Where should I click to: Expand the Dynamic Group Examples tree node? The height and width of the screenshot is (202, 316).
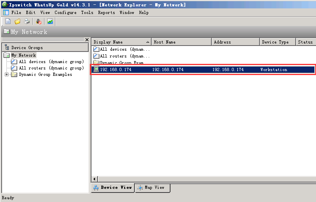click(7, 75)
